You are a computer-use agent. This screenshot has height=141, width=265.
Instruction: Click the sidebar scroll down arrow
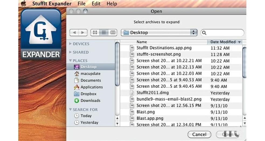pyautogui.click(x=117, y=124)
